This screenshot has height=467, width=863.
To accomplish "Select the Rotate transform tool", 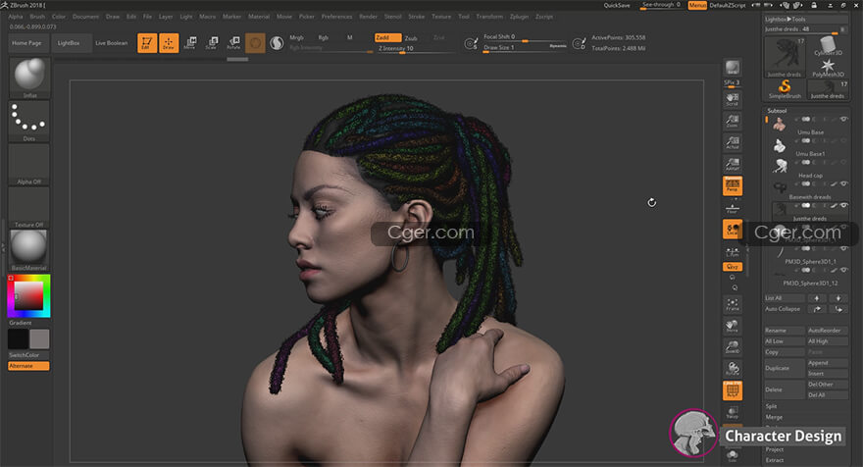I will point(234,42).
